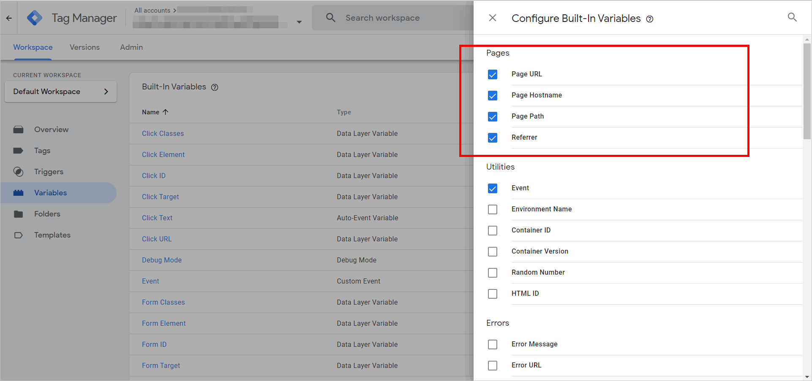Open Variables in the sidebar

(x=58, y=193)
